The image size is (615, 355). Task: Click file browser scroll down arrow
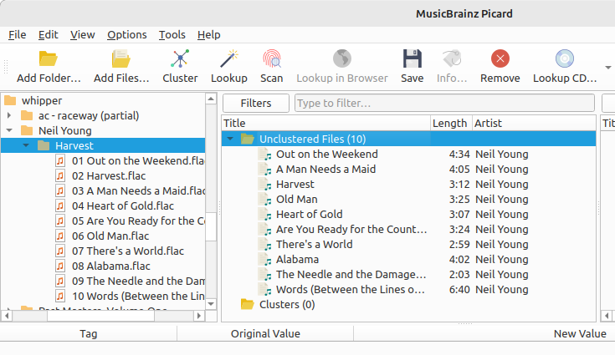pyautogui.click(x=211, y=304)
